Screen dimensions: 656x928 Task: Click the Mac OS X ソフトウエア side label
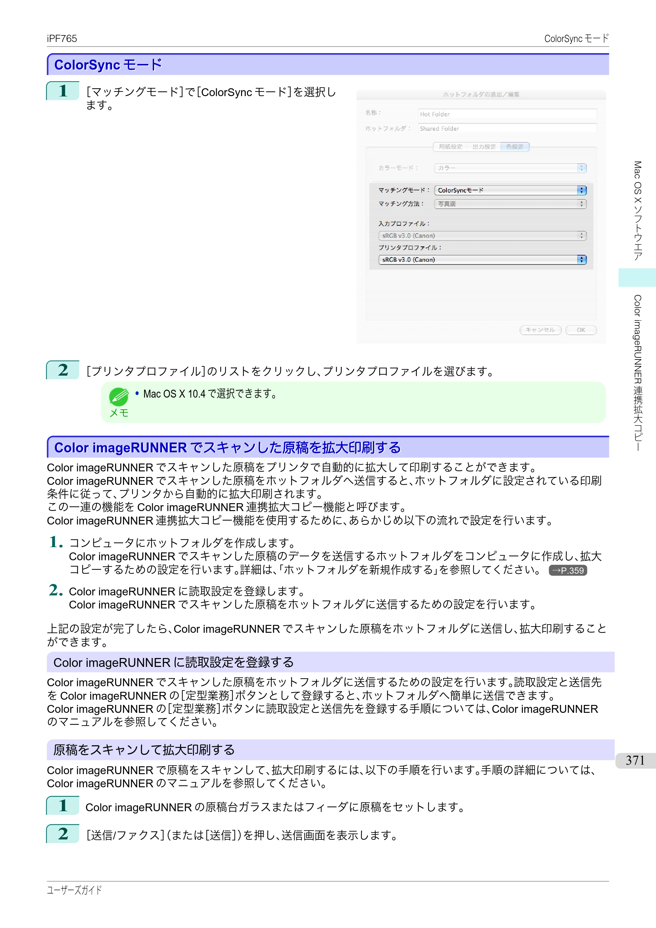(637, 211)
